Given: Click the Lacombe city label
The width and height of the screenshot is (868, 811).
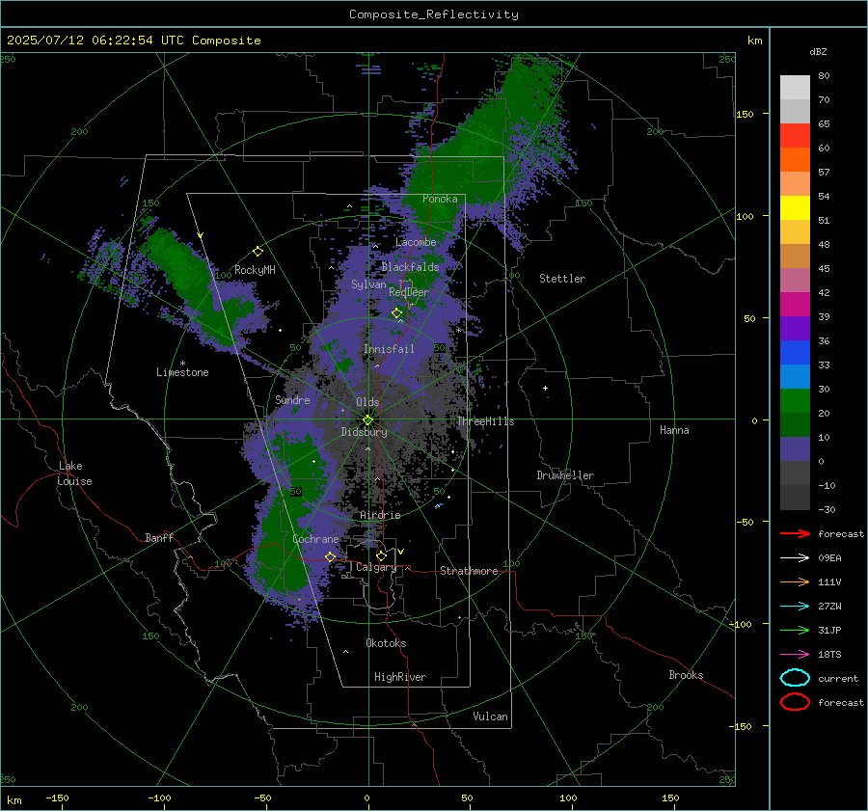Looking at the screenshot, I should coord(416,242).
